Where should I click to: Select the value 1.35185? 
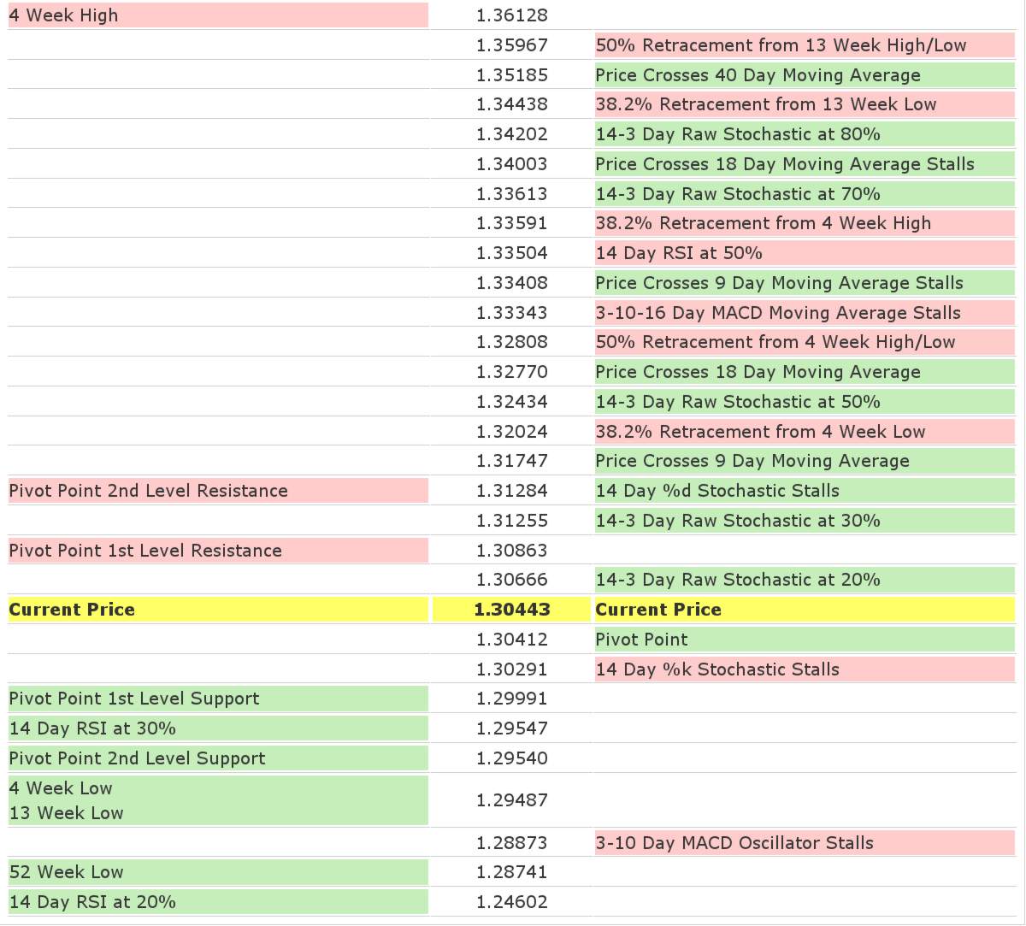pyautogui.click(x=512, y=75)
